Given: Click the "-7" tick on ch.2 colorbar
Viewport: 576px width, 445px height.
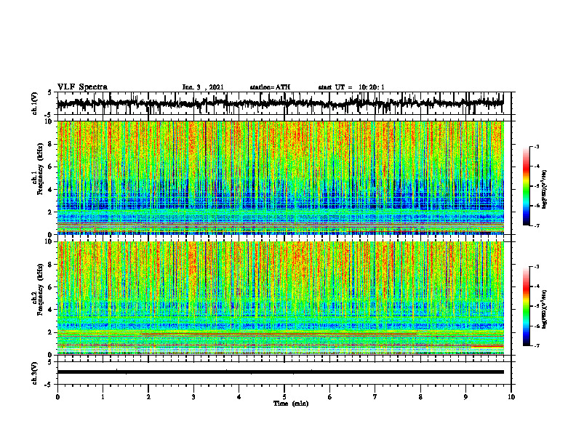Looking at the screenshot, I should 537,345.
